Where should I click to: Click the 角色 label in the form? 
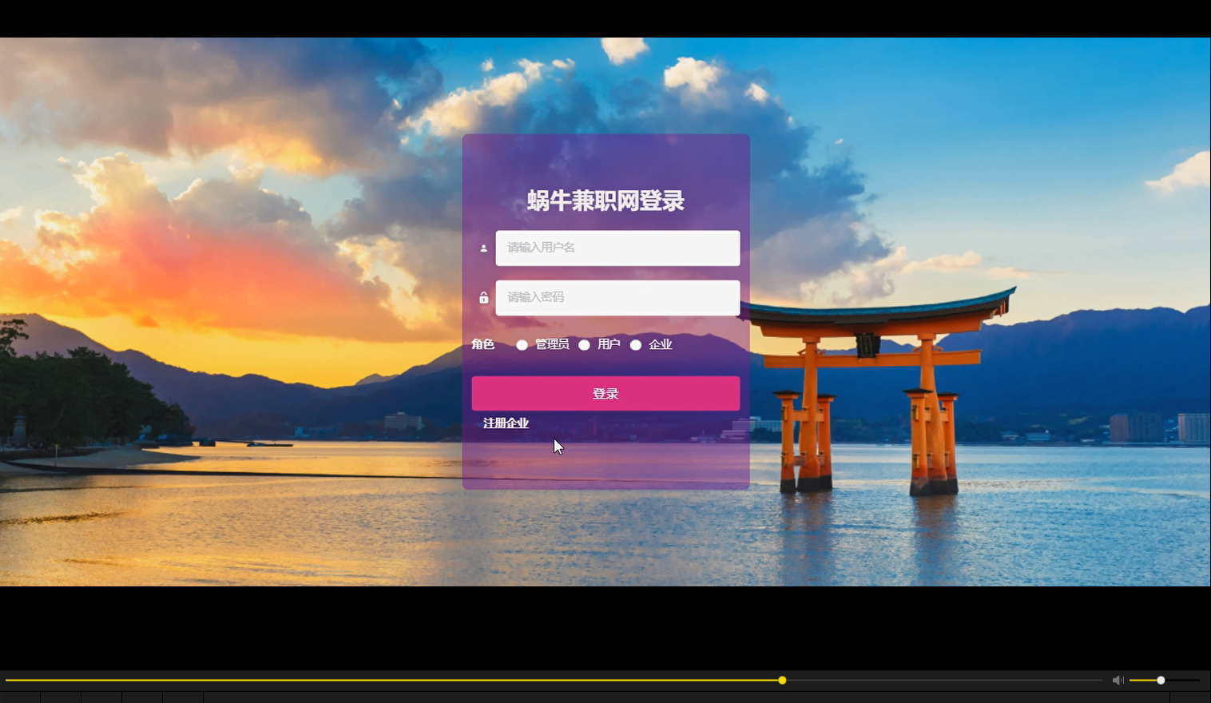pos(483,344)
